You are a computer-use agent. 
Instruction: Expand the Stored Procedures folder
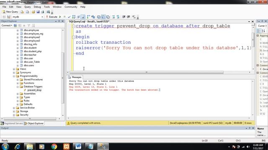[18, 80]
